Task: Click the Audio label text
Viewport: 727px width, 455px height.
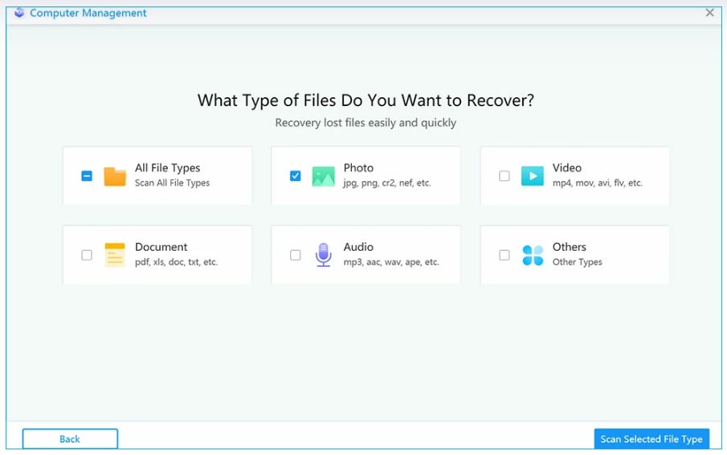Action: (358, 247)
